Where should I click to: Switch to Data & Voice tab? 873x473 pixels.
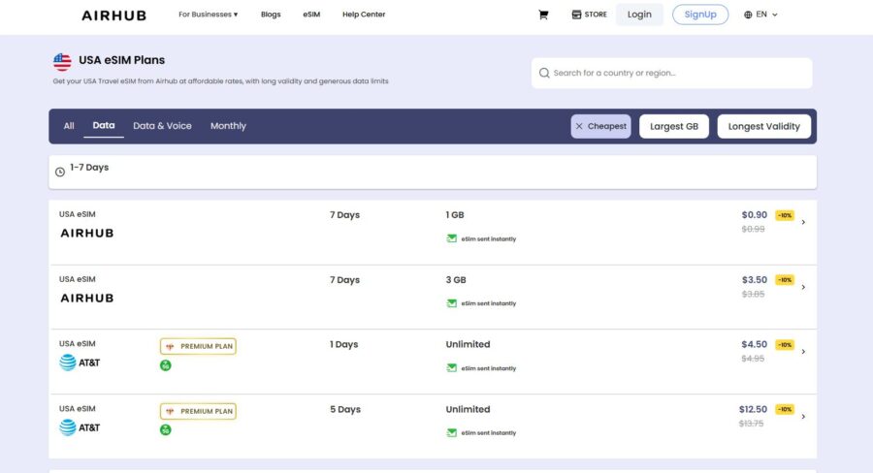pyautogui.click(x=162, y=126)
